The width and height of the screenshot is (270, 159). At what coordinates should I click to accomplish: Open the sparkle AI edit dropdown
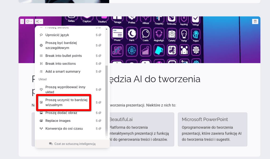coord(39,22)
